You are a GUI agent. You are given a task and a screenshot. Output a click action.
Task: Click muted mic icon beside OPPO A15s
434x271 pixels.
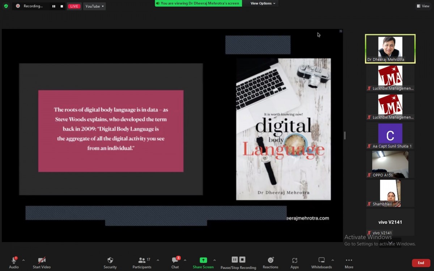(369, 175)
